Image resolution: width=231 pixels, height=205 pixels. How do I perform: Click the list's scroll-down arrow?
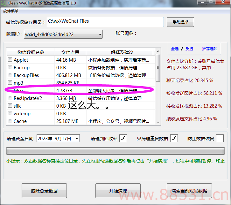(158, 122)
